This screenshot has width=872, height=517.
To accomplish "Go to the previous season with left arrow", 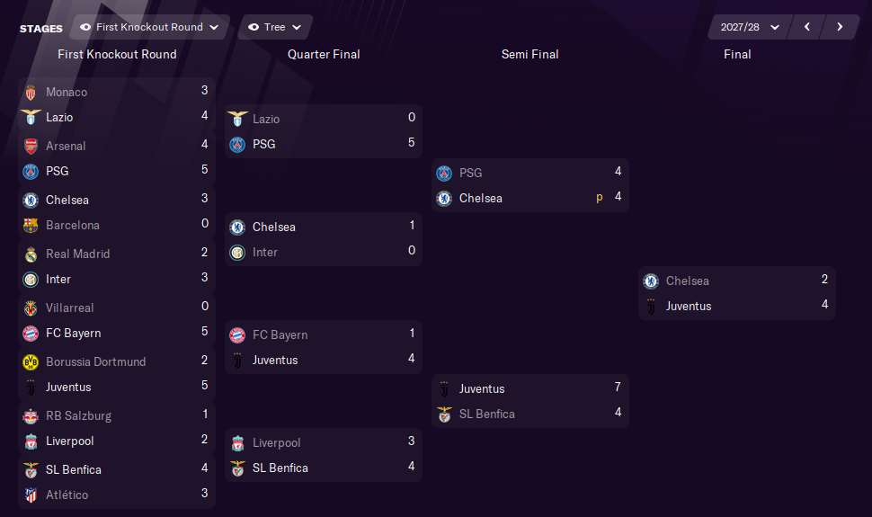I will [807, 27].
